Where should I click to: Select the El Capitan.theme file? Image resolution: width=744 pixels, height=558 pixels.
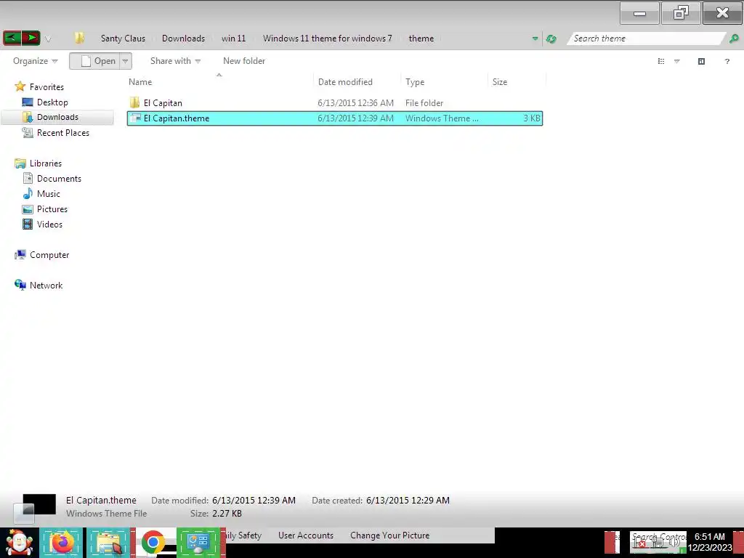click(x=334, y=118)
